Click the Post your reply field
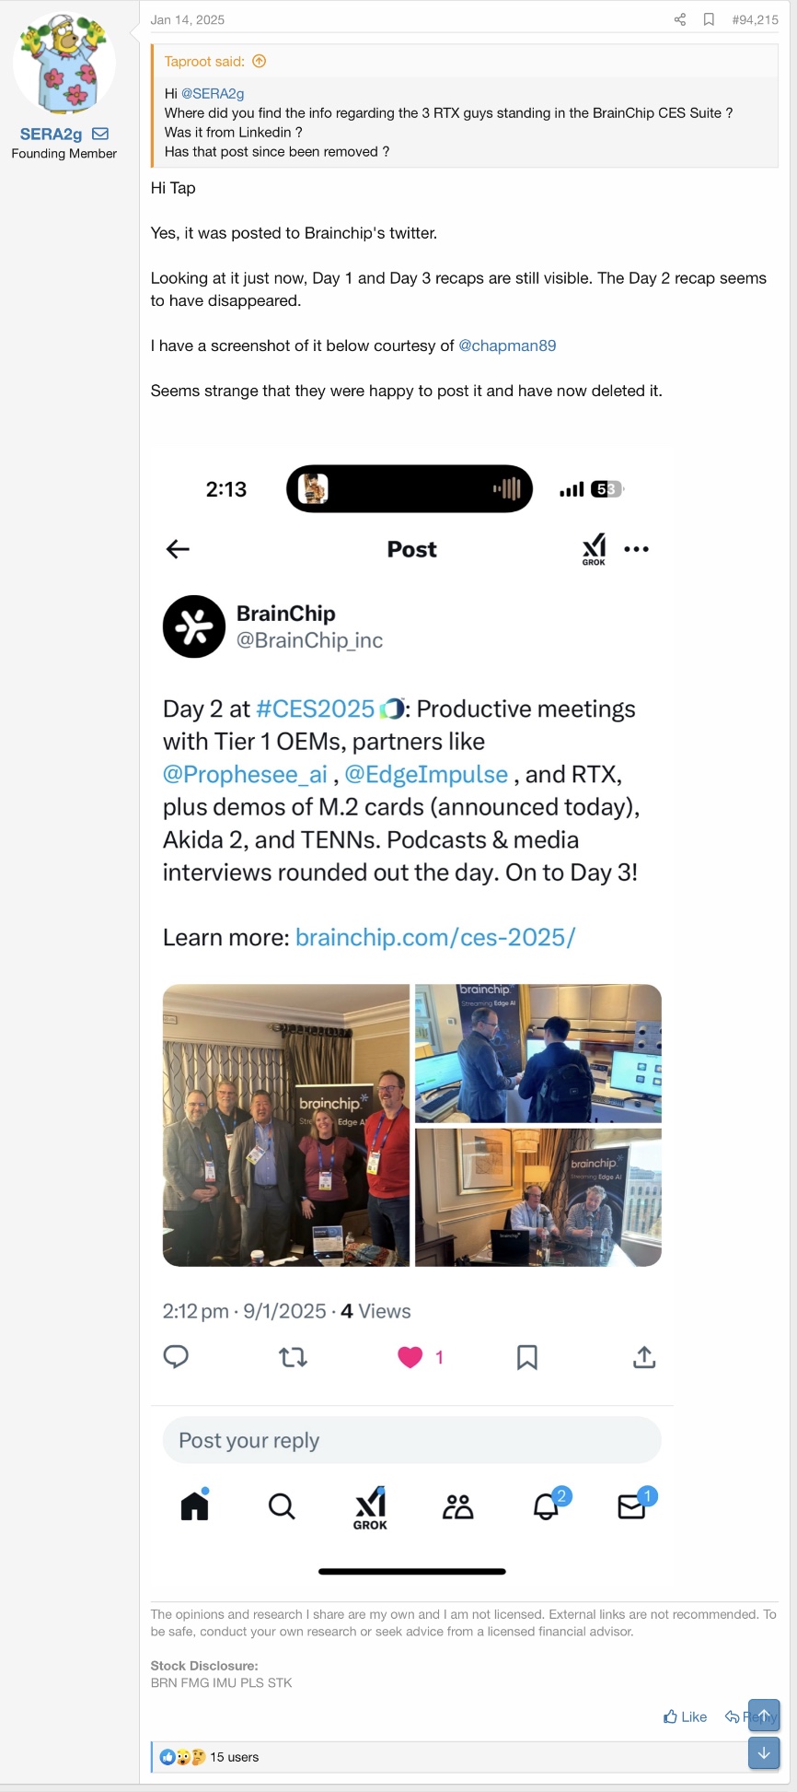 (x=411, y=1440)
